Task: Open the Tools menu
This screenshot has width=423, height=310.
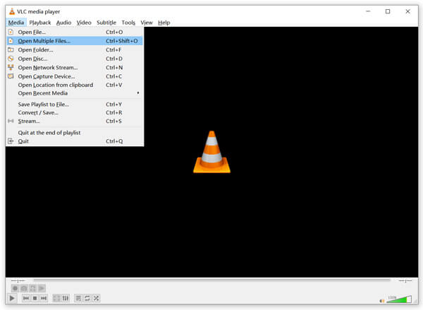Action: pos(128,23)
